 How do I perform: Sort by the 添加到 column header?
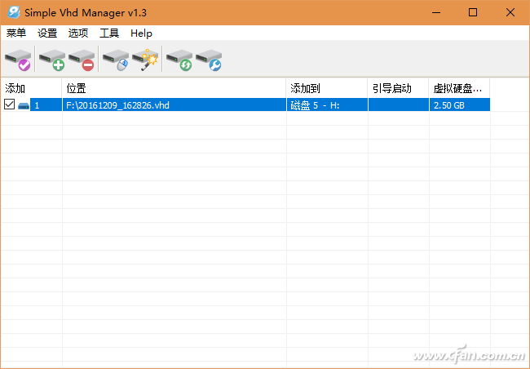click(x=327, y=88)
